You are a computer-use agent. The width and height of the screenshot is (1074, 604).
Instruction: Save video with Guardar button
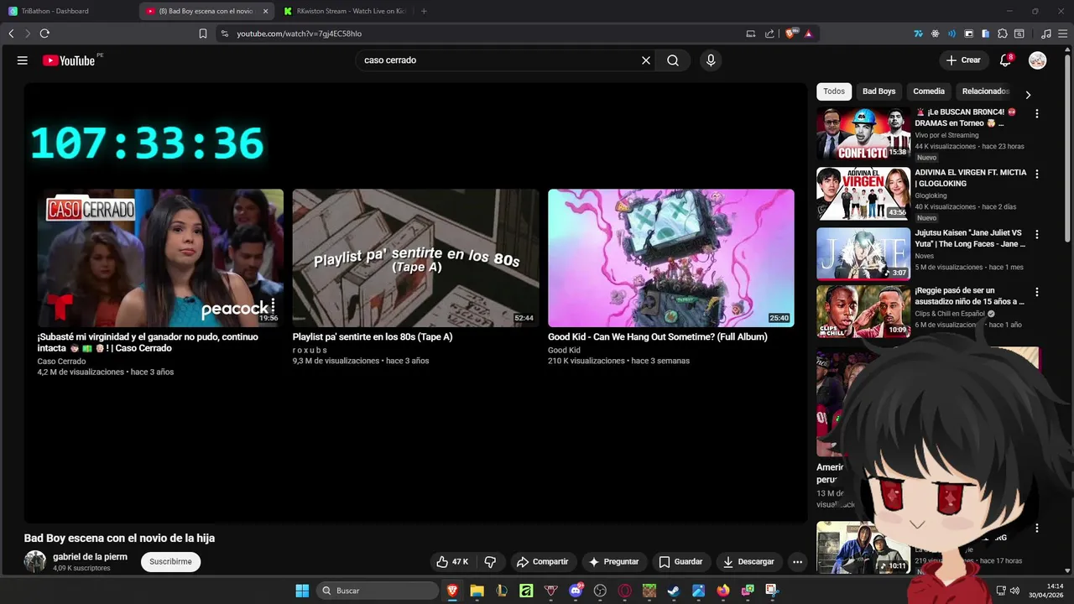pyautogui.click(x=680, y=562)
